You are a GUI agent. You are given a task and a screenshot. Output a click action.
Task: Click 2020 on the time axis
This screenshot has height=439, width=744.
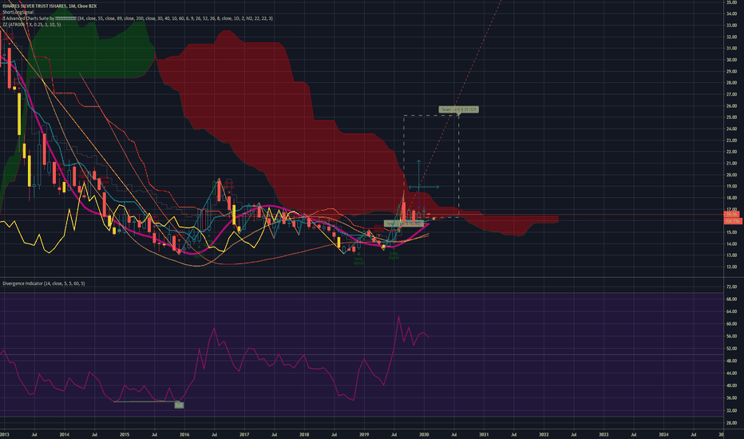click(x=424, y=434)
